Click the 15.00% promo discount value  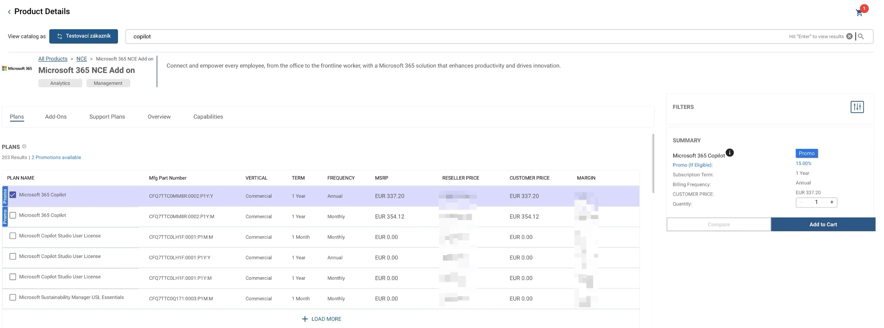click(803, 163)
